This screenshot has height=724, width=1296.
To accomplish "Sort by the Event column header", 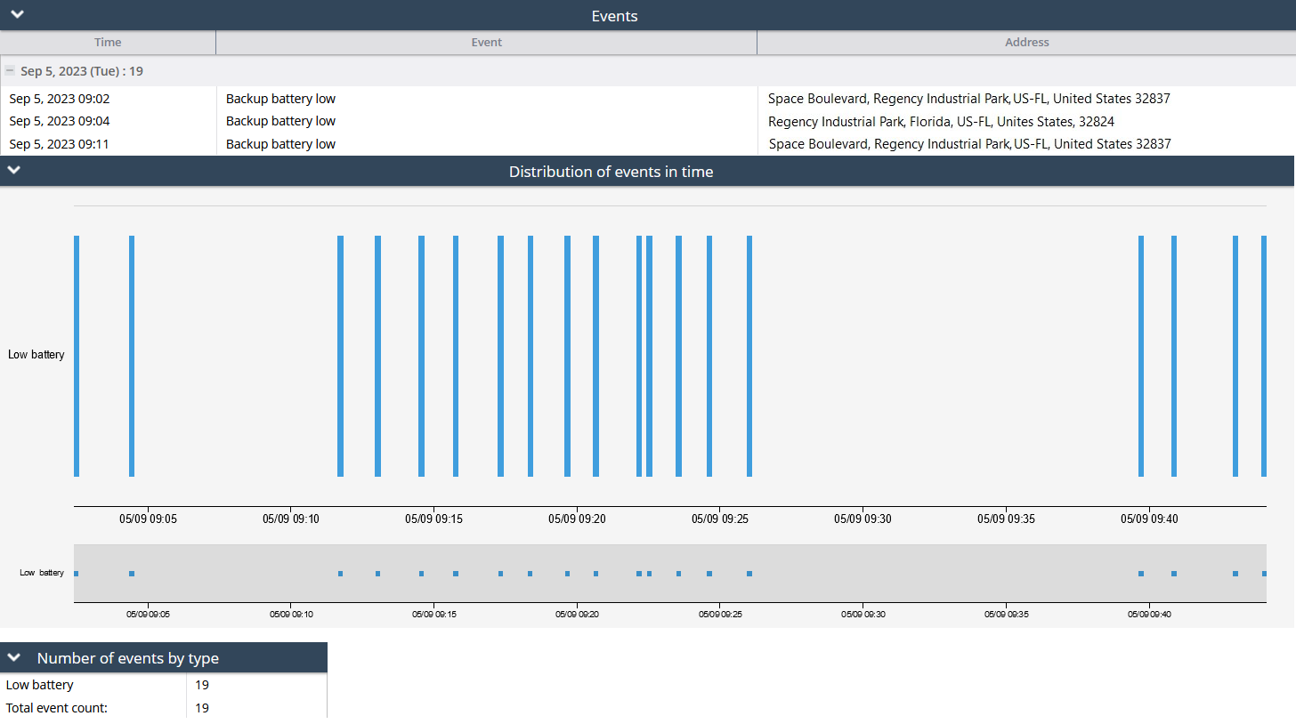I will click(x=486, y=43).
